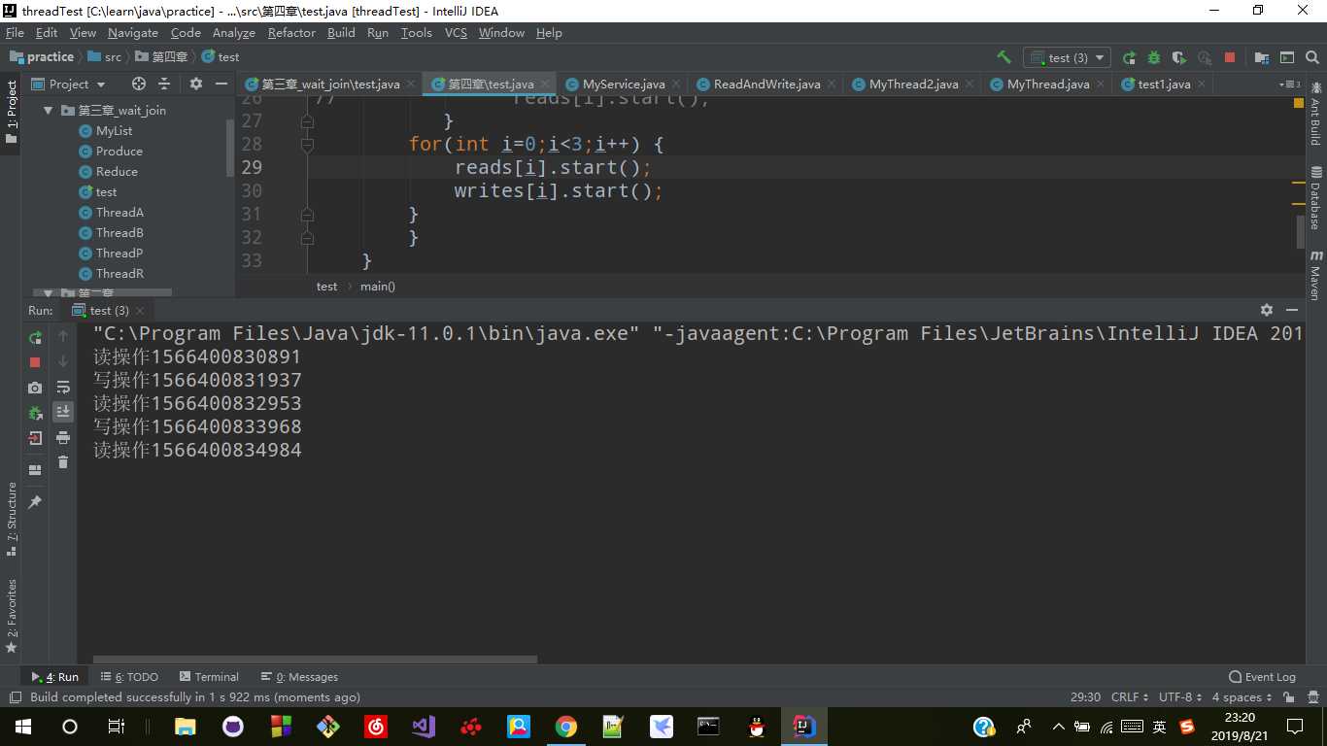Clear all console output with trash icon
Screen dimensions: 1327x746
pos(63,462)
